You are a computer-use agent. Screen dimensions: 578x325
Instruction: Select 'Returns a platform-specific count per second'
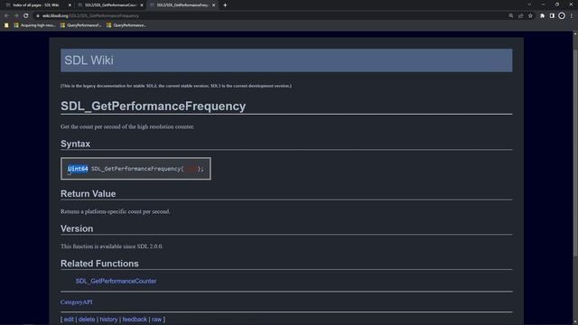[116, 211]
